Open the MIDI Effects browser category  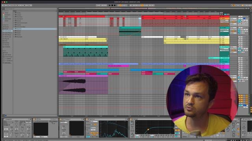click(7, 35)
